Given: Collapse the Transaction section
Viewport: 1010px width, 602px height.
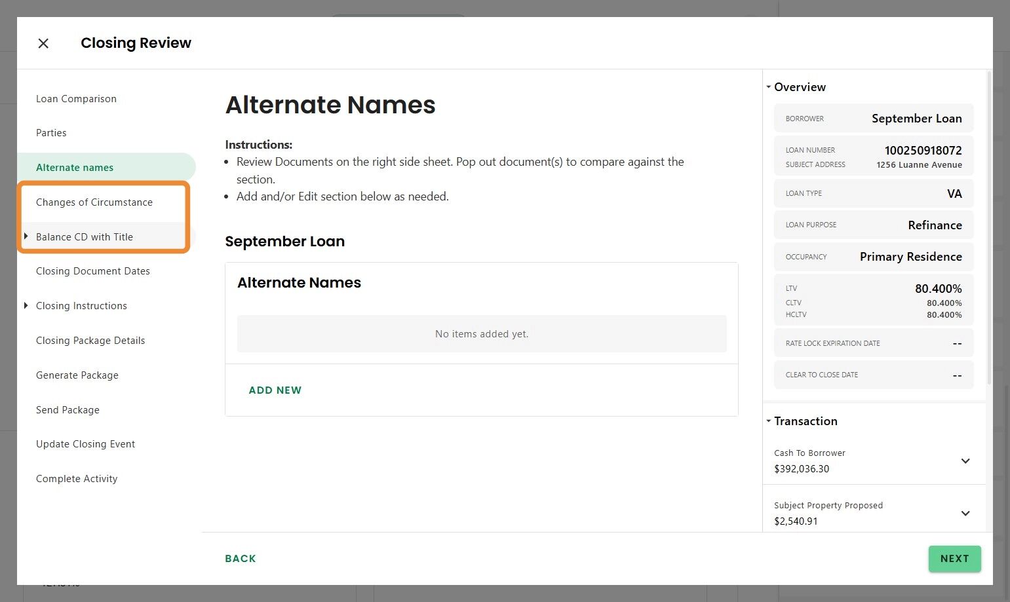Looking at the screenshot, I should click(769, 421).
